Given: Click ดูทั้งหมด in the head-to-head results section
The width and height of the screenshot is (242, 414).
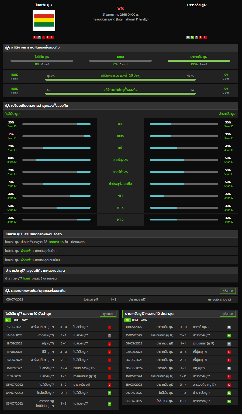Looking at the screenshot, I should [228, 291].
